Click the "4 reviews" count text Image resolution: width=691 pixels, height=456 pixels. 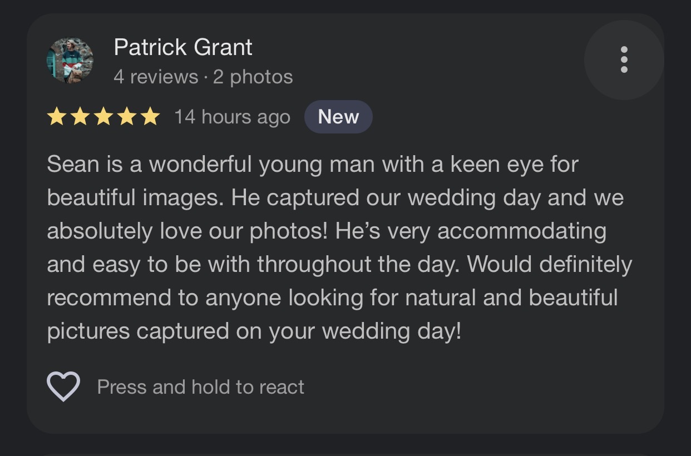tap(156, 77)
